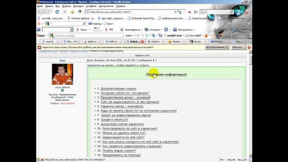Image resolution: width=288 pixels, height=162 pixels.
Task: Click the magnifier icon in the second toolbar search
Action: [x=84, y=23]
